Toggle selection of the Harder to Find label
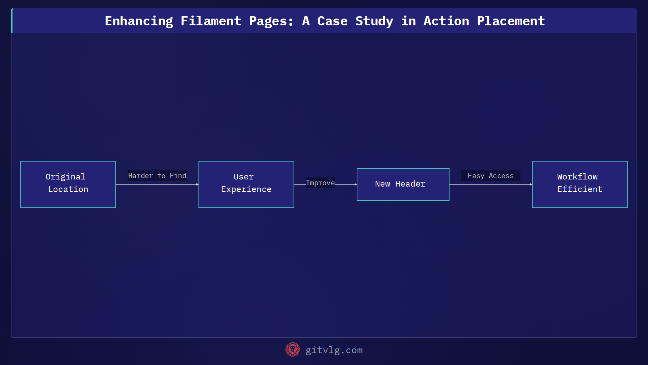648x365 pixels. (157, 175)
